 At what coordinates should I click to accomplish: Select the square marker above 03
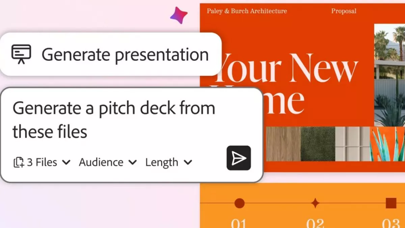[x=391, y=203]
